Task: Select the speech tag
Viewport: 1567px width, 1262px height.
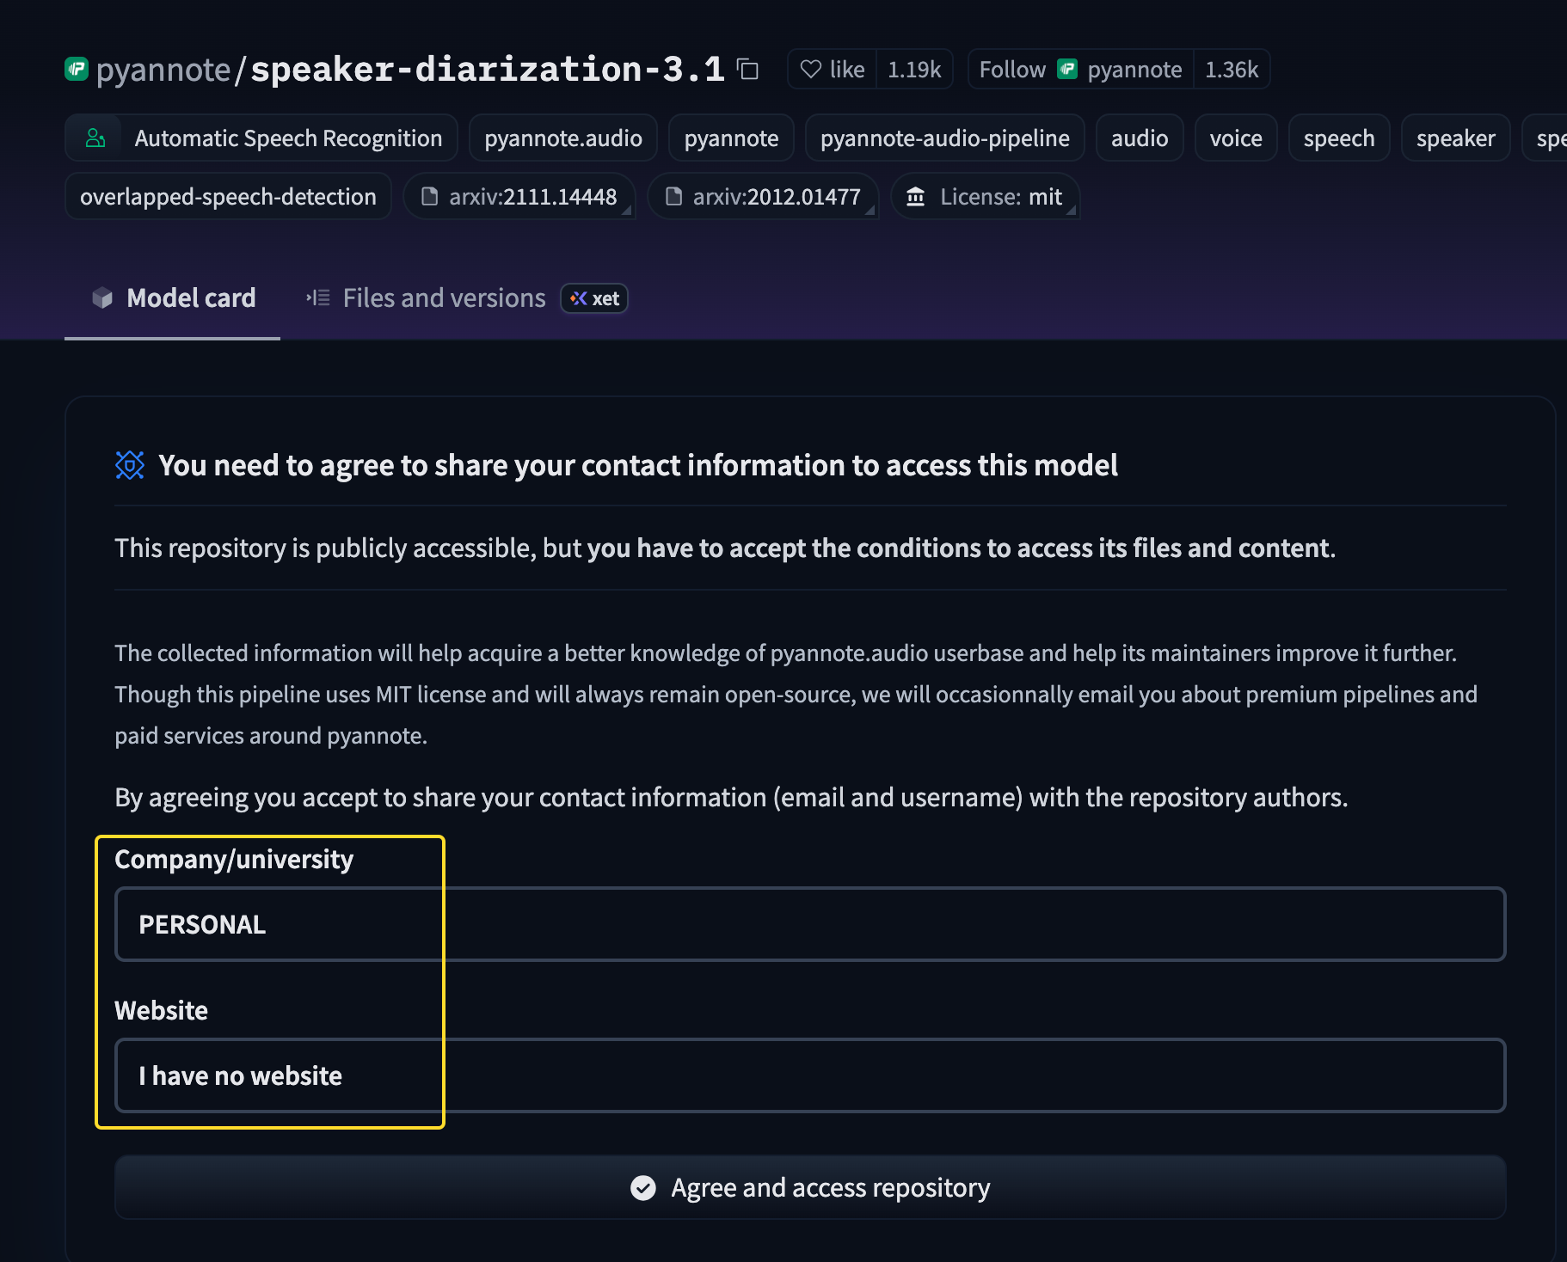Action: tap(1339, 138)
